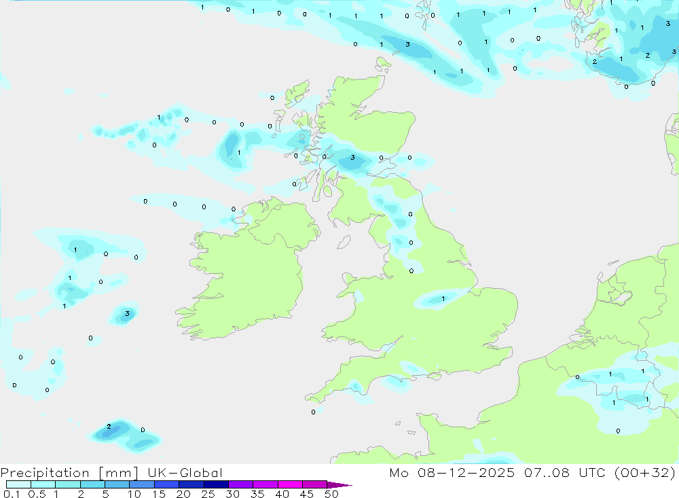Click the '07..08 UTC' time label
The height and width of the screenshot is (498, 679).
[x=564, y=472]
